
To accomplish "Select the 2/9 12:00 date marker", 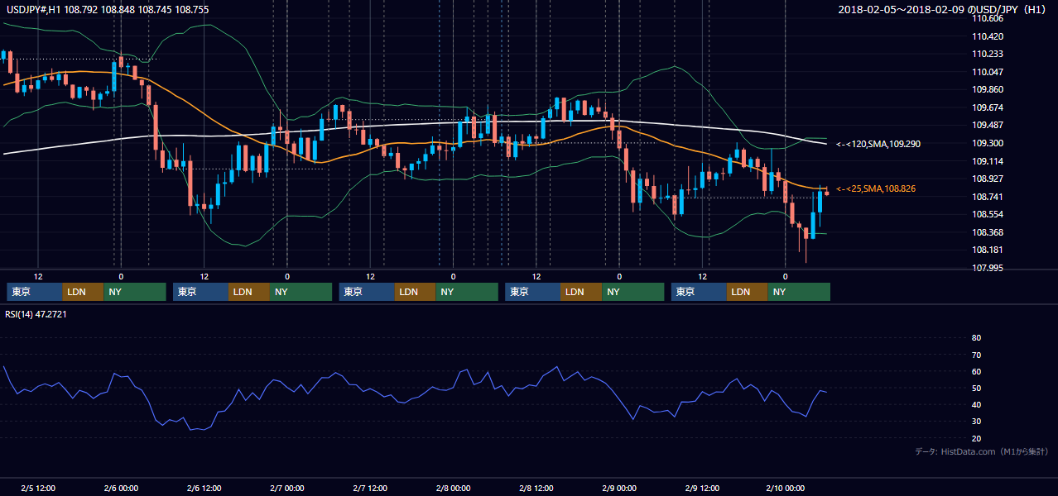I will pyautogui.click(x=702, y=488).
